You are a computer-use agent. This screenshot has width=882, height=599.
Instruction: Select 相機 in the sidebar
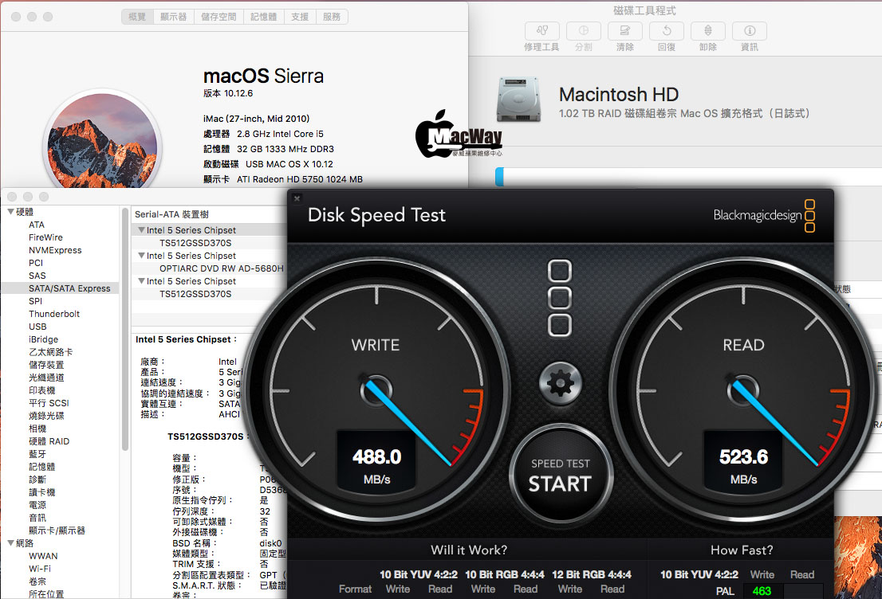tap(37, 429)
